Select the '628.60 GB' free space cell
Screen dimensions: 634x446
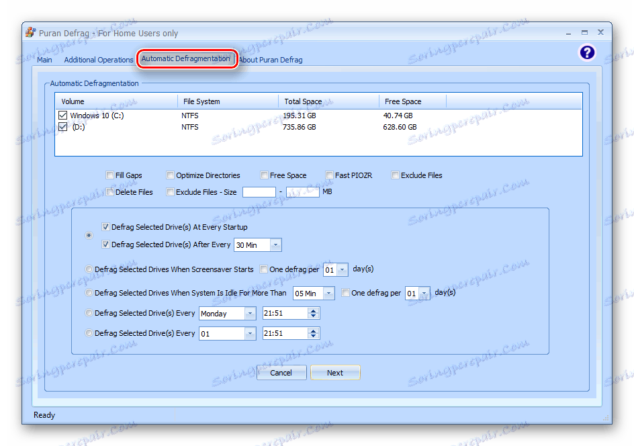[400, 127]
